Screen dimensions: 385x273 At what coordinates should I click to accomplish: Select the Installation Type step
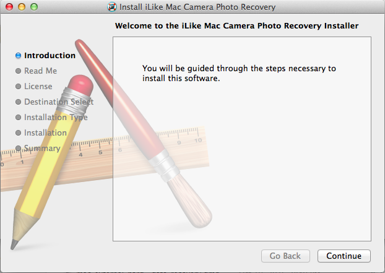click(56, 117)
